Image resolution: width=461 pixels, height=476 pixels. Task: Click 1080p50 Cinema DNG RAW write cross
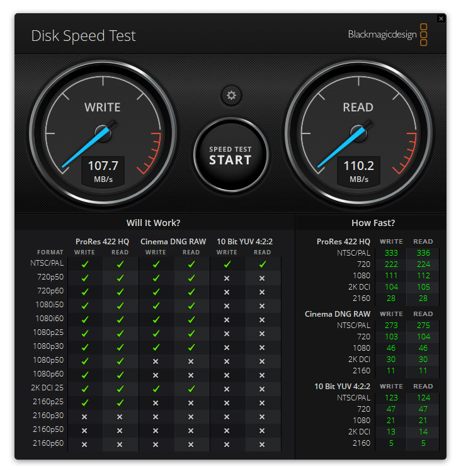point(156,361)
